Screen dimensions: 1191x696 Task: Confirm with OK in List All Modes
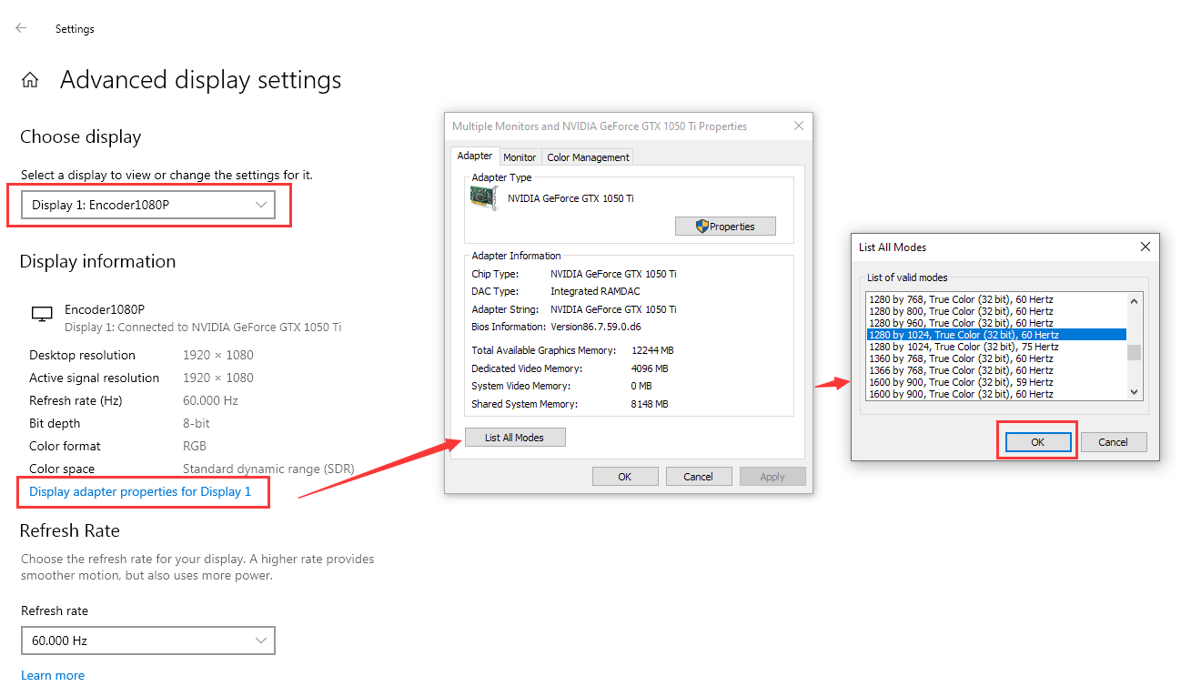tap(1036, 441)
